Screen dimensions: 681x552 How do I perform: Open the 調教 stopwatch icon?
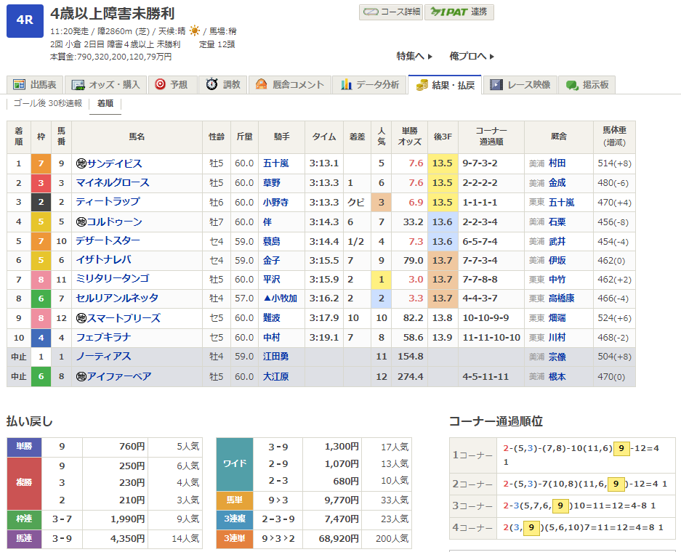tap(211, 85)
